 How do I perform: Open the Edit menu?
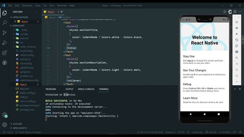[17, 5]
